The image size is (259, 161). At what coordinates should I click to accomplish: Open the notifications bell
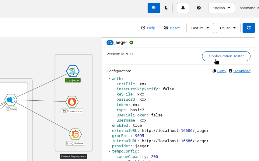183,8
